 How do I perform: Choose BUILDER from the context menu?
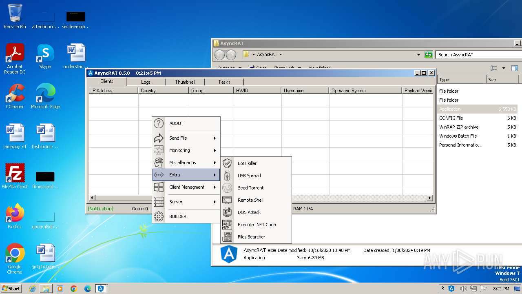(186, 216)
